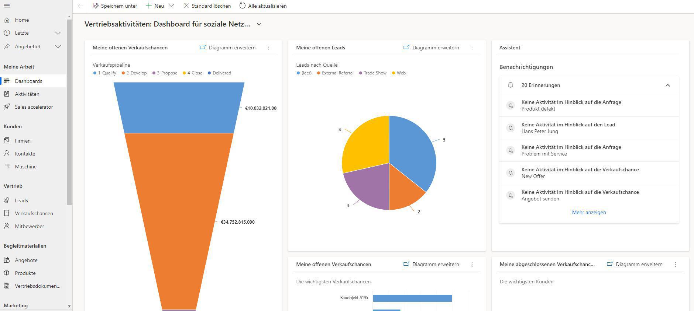Open the Neu dropdown arrow
This screenshot has width=694, height=311.
pyautogui.click(x=171, y=6)
